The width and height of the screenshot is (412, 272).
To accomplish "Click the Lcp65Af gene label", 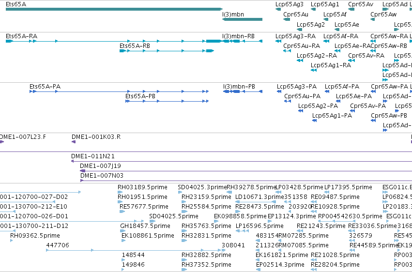I will coord(335,14).
